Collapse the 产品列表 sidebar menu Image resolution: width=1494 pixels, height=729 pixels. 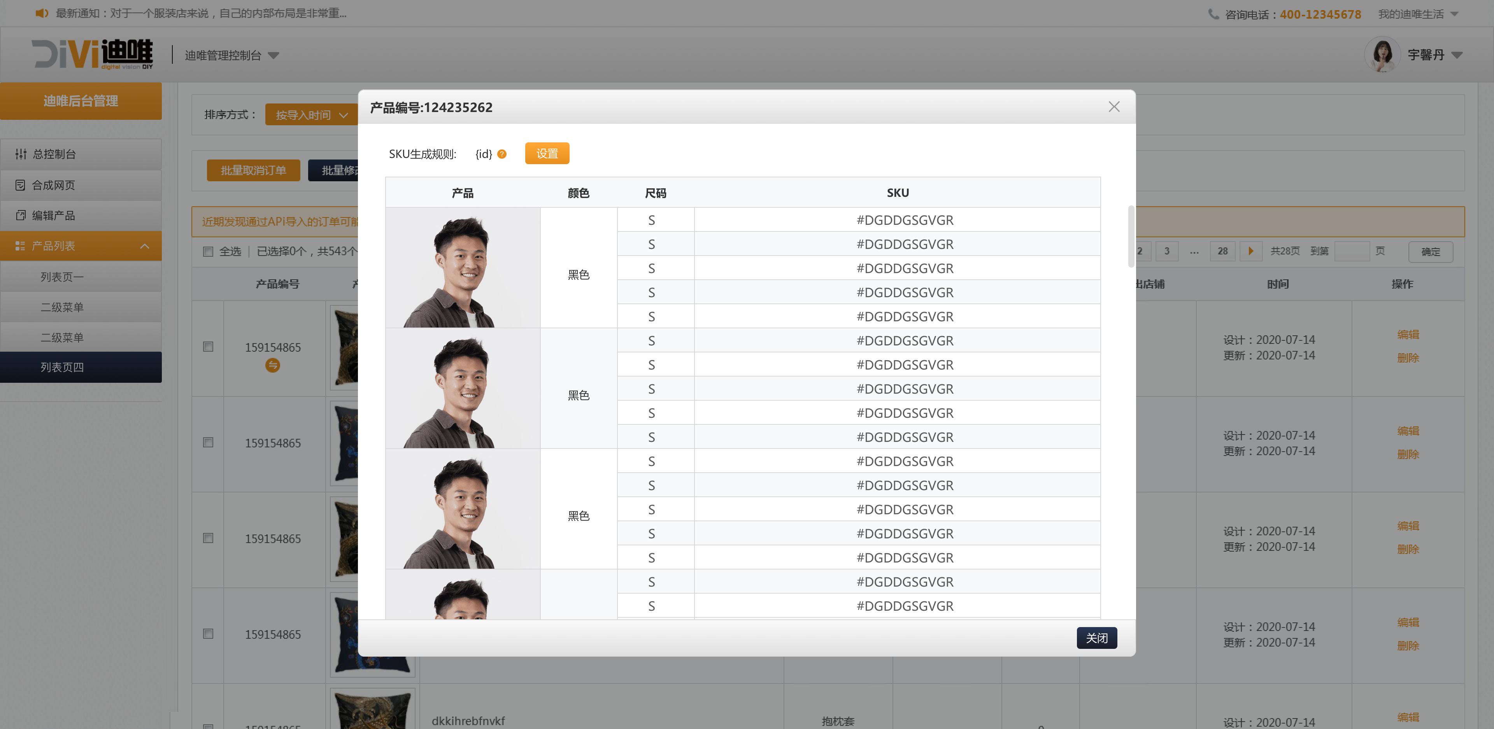tap(144, 246)
